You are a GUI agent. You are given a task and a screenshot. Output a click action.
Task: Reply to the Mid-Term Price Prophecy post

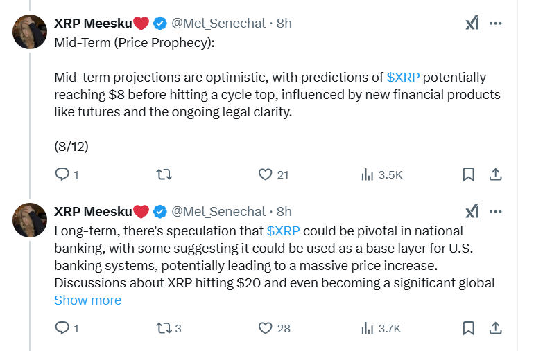pos(62,174)
